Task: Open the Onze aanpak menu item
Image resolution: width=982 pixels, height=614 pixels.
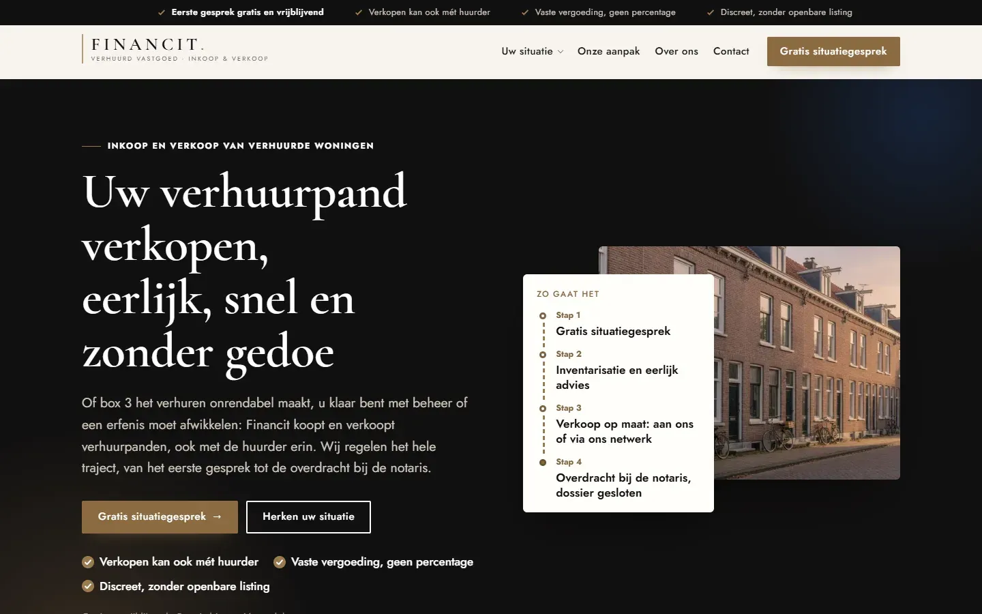Action: [x=608, y=51]
